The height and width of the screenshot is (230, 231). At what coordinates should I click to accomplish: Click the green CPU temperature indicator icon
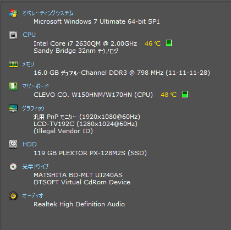[x=169, y=43]
